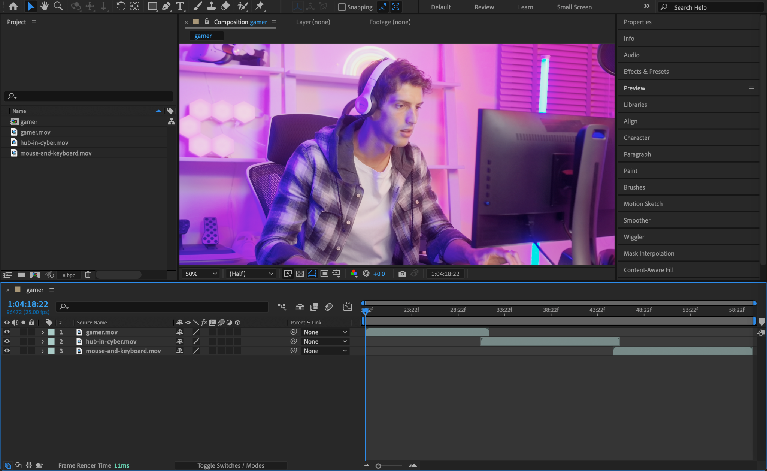Open the 50% magnification dropdown
This screenshot has width=767, height=471.
[201, 274]
